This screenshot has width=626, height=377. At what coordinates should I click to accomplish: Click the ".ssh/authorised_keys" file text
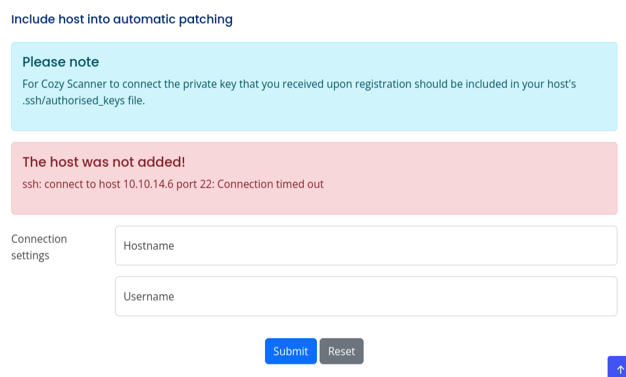[70, 100]
